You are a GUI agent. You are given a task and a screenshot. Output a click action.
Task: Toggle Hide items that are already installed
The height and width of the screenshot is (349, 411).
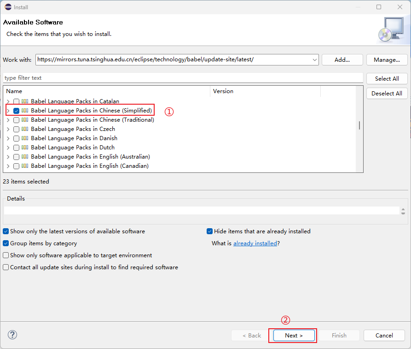click(x=210, y=231)
